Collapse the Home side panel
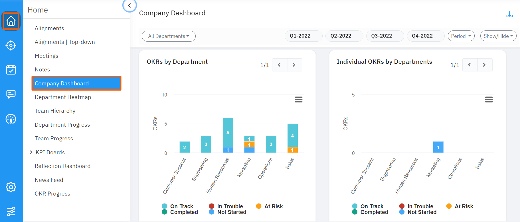520x222 pixels. [130, 5]
